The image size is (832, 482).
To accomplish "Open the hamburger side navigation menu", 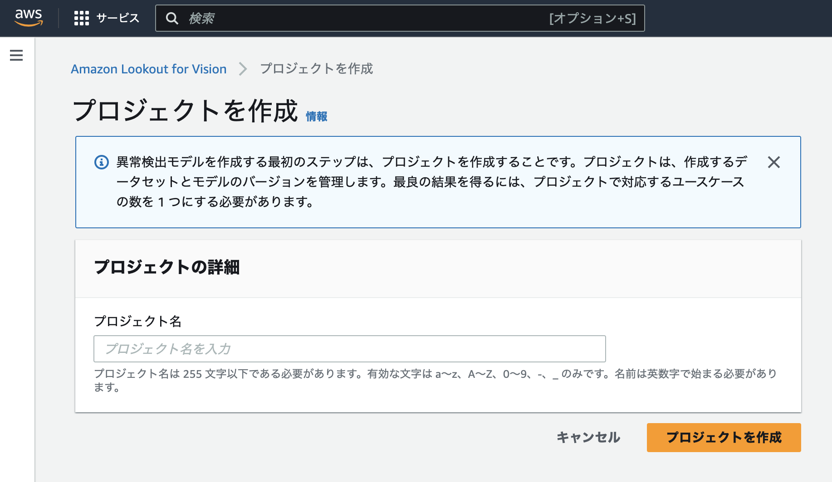I will [16, 55].
